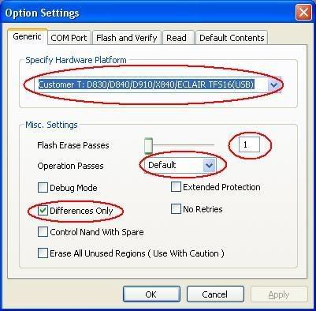
Task: Confirm settings with the OK button
Action: pyautogui.click(x=151, y=294)
